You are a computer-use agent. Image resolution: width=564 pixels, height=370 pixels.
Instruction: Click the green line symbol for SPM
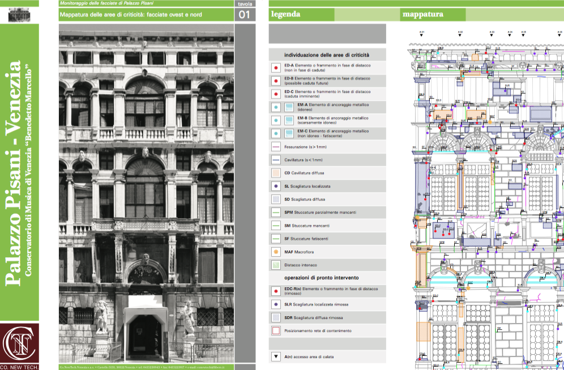point(276,212)
